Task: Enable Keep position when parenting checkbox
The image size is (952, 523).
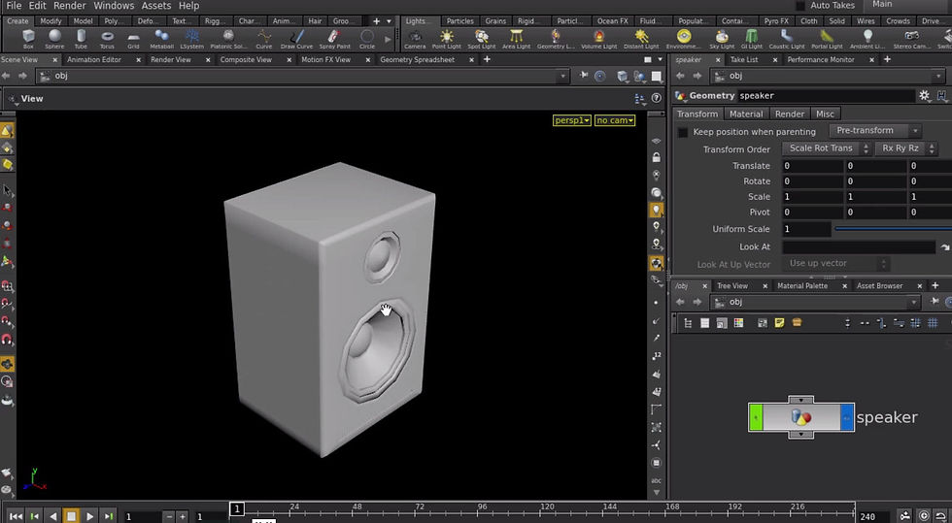Action: [x=683, y=132]
